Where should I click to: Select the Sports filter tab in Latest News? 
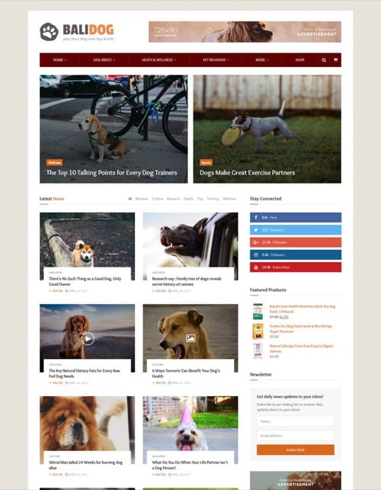point(188,199)
